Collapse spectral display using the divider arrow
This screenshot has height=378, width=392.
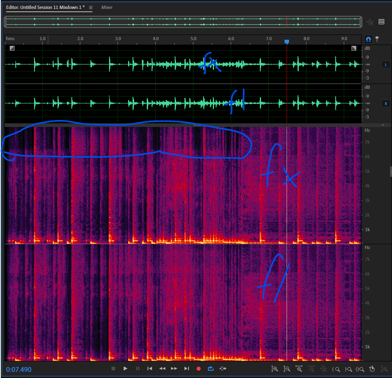pyautogui.click(x=383, y=125)
